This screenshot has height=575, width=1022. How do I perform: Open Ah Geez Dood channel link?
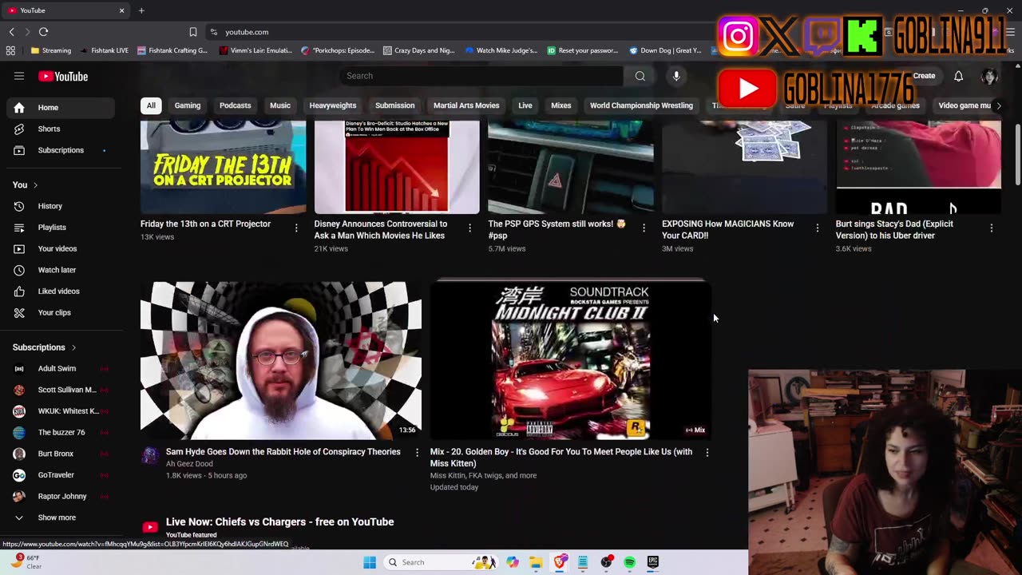click(189, 464)
